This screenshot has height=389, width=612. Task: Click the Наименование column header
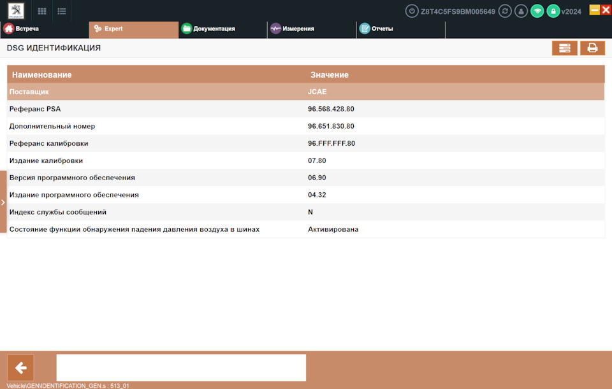coord(42,75)
